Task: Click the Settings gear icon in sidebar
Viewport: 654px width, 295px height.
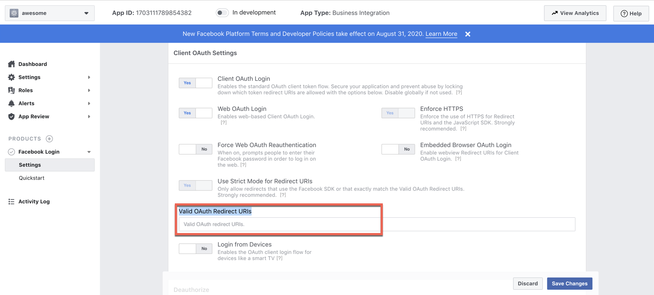Action: click(11, 77)
